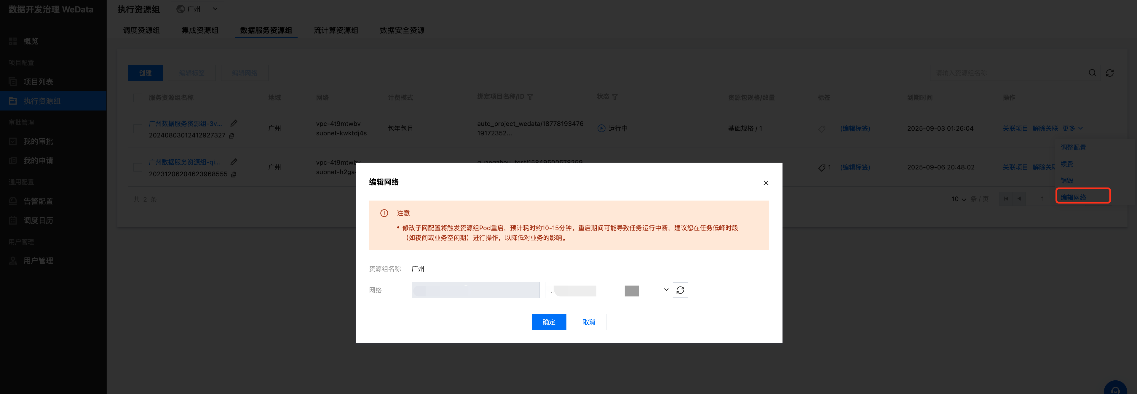Click the 运行中 status icon

[x=601, y=128]
